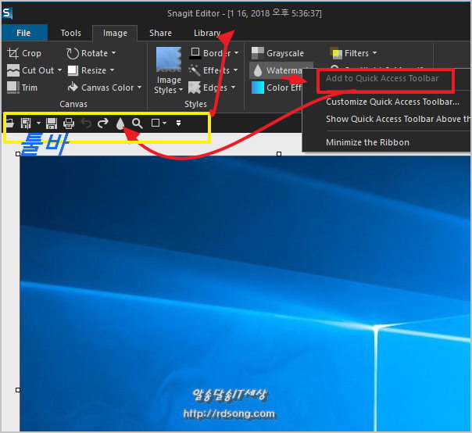This screenshot has height=433, width=472.
Task: Open the Customize Quick Access Toolbar dropdown
Action: 178,123
